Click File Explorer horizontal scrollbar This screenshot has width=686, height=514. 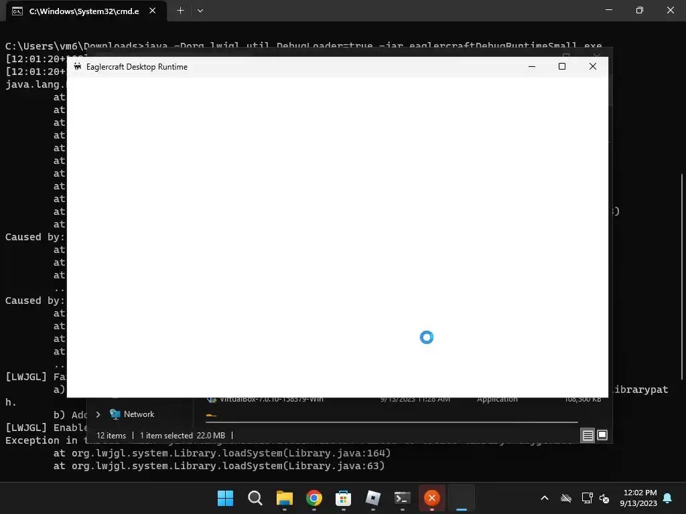point(391,422)
